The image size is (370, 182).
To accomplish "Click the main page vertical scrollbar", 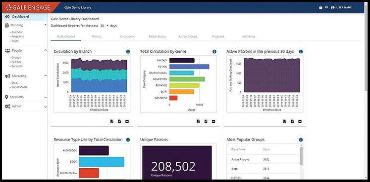I will click(366, 48).
